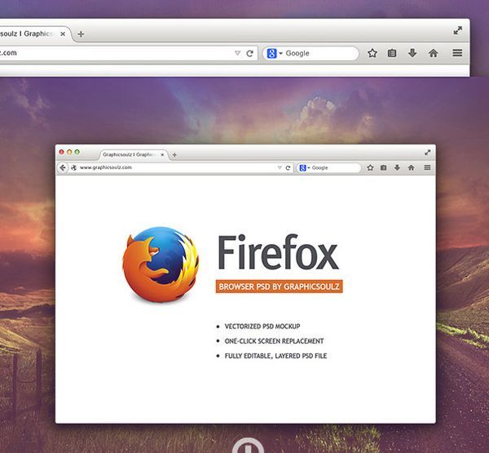
Task: Open search engine dropdown in top window
Action: 275,53
